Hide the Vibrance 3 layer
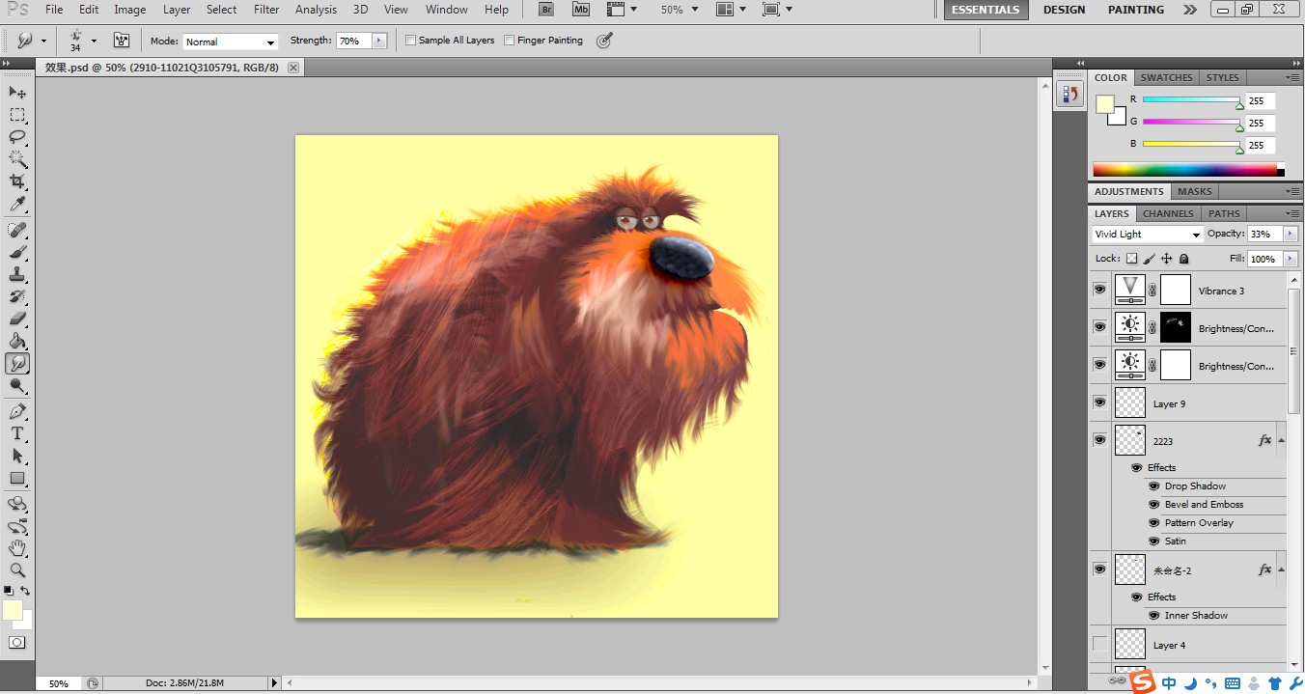This screenshot has width=1305, height=694. click(x=1099, y=290)
